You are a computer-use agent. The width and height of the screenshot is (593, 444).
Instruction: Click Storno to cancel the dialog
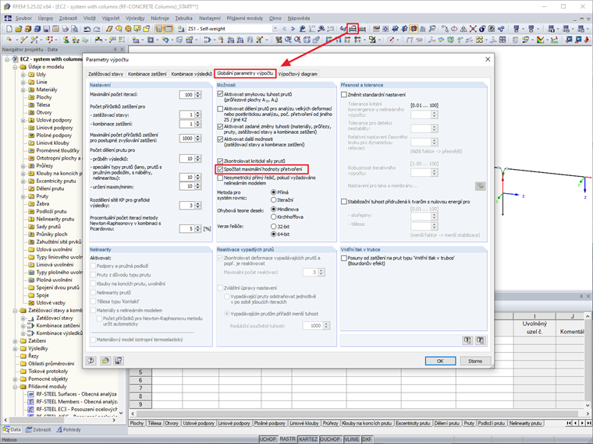click(475, 361)
